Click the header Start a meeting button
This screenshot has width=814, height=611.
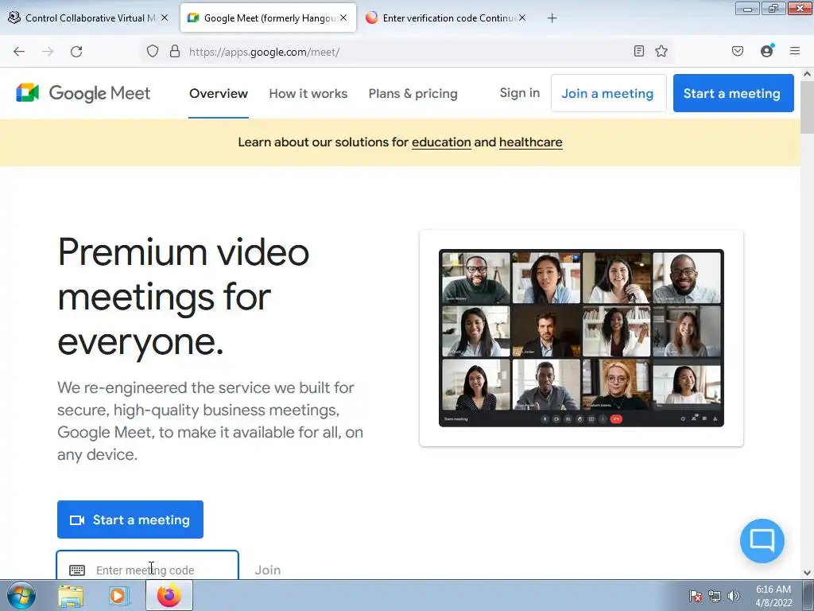733,93
